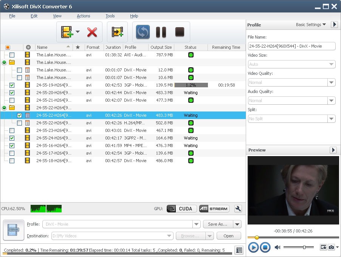This screenshot has width=341, height=257.
Task: Click green status light for 787.9 MB row
Action: [x=191, y=55]
